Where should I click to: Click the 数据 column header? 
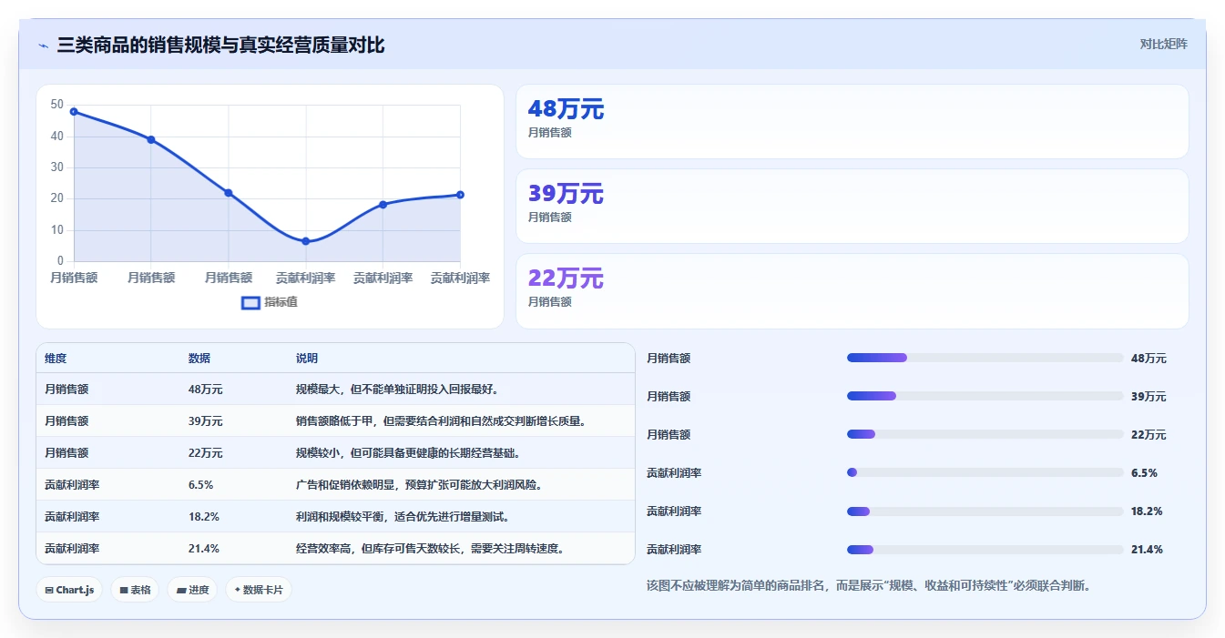click(x=199, y=359)
